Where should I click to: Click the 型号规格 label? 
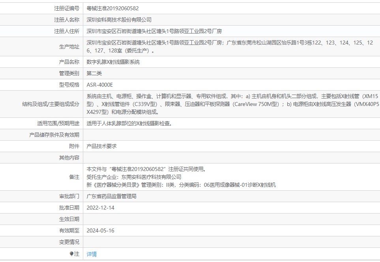(69, 85)
